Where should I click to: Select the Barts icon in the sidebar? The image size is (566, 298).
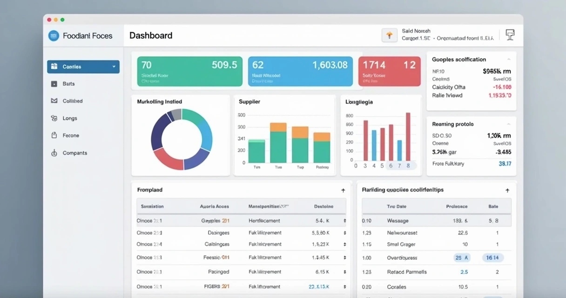point(54,84)
